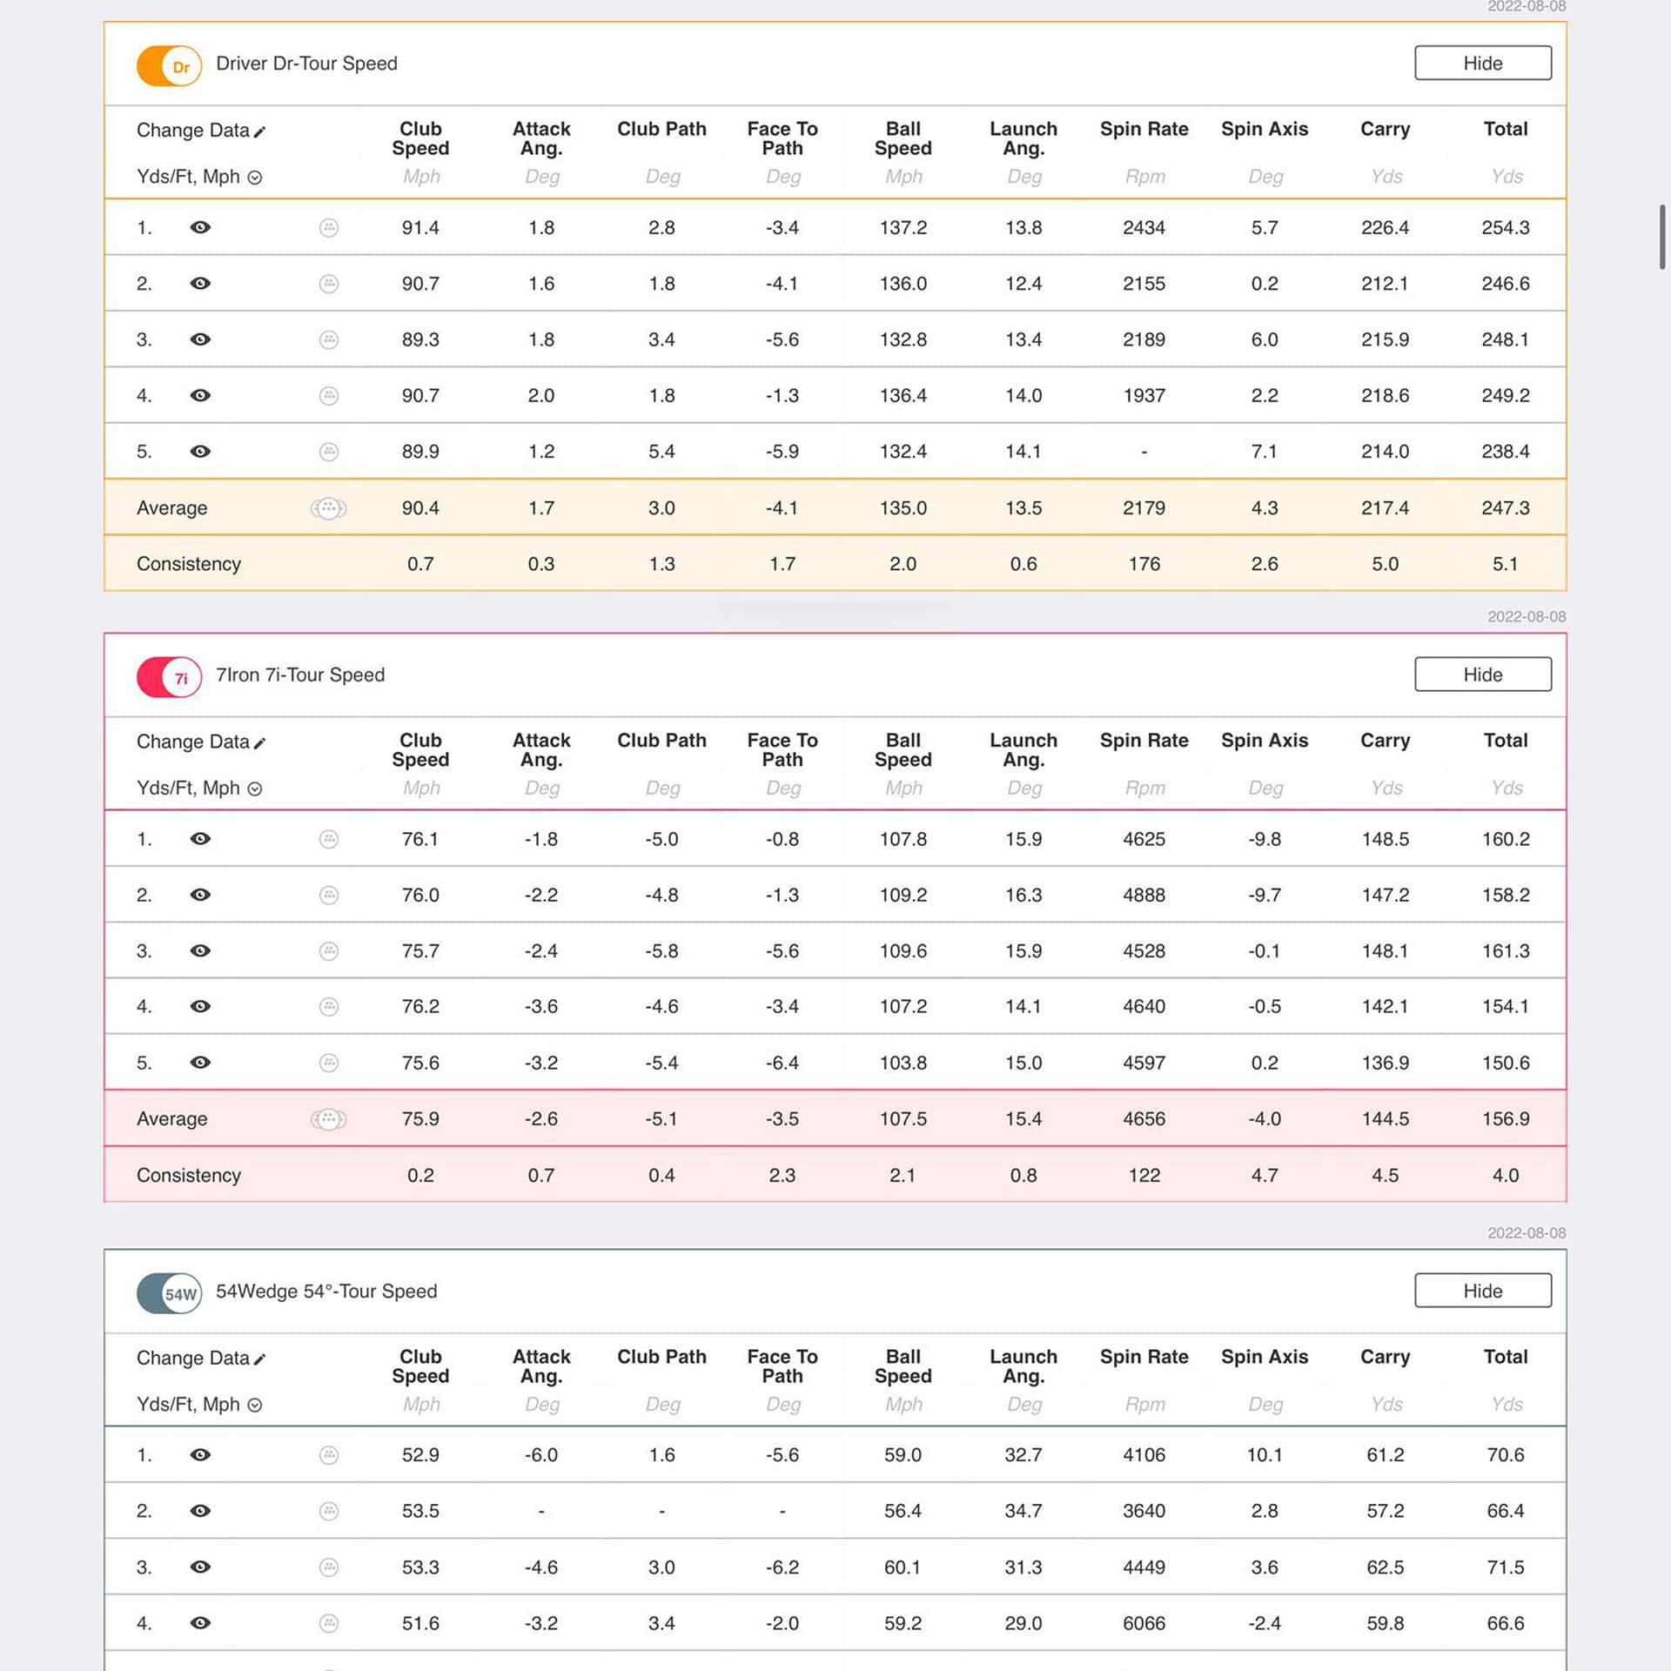Expand 7Iron Yds/Ft, Mph units dropdown
Viewport: 1671px width, 1671px height.
[x=255, y=789]
